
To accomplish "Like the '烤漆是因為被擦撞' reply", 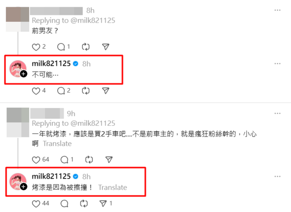I will (36, 204).
